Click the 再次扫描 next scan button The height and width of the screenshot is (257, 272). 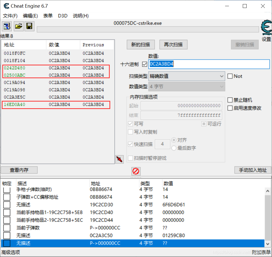coord(173,45)
